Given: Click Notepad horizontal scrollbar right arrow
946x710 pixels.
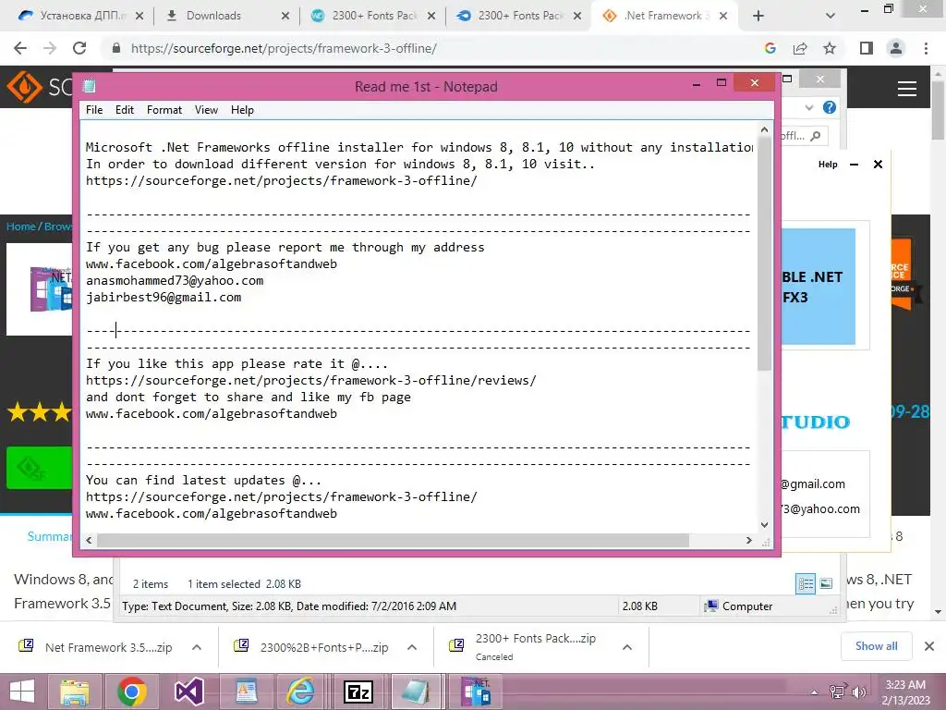Looking at the screenshot, I should (748, 540).
